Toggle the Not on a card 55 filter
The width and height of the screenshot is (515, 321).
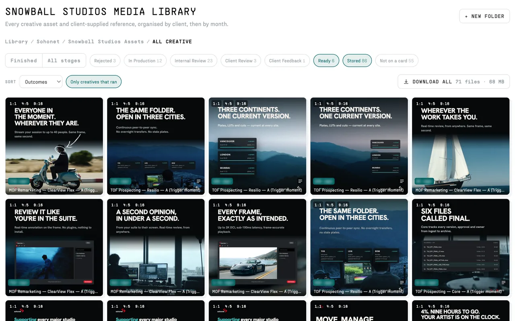click(x=397, y=61)
